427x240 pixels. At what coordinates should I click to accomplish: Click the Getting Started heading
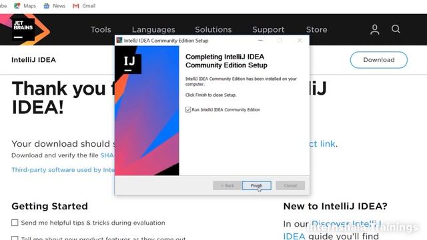[49, 206]
